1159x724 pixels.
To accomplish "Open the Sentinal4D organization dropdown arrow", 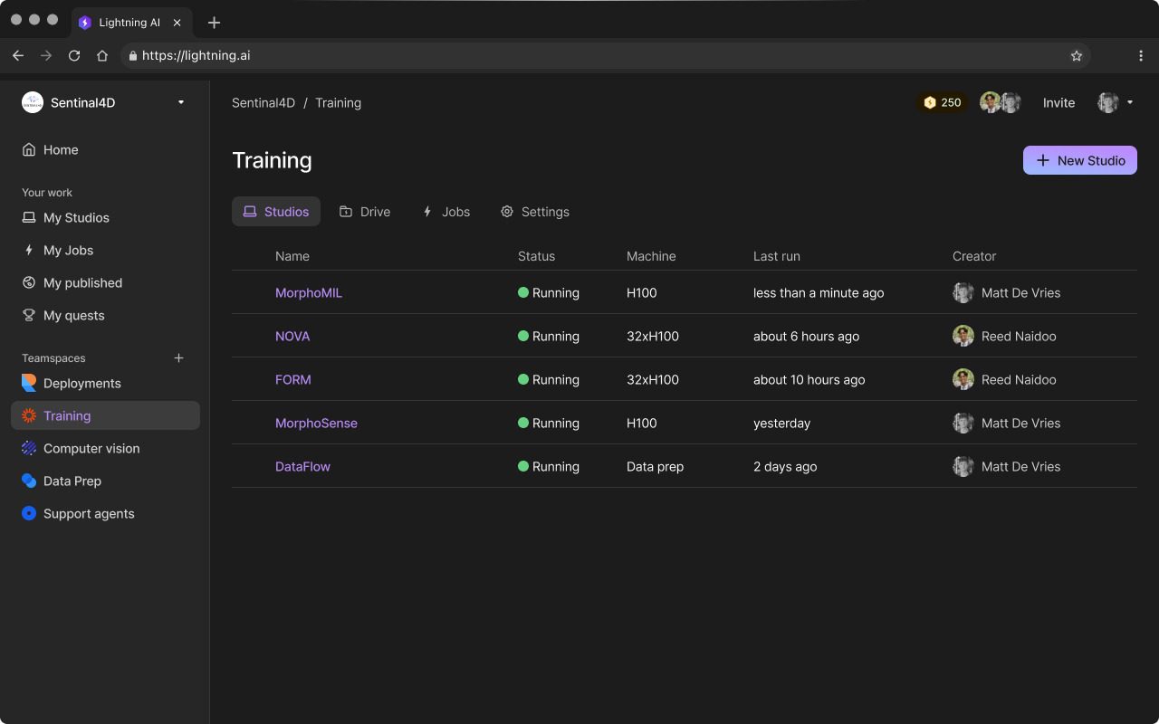I will [181, 102].
